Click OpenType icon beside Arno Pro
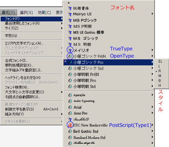169x147 pixels. pyautogui.click(x=70, y=113)
